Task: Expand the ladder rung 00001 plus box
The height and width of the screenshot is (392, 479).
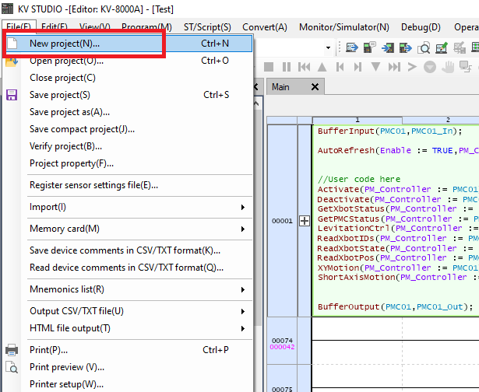Action: pos(305,221)
